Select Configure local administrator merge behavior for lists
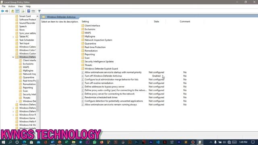Screen dimensions: 258x145 111,80
